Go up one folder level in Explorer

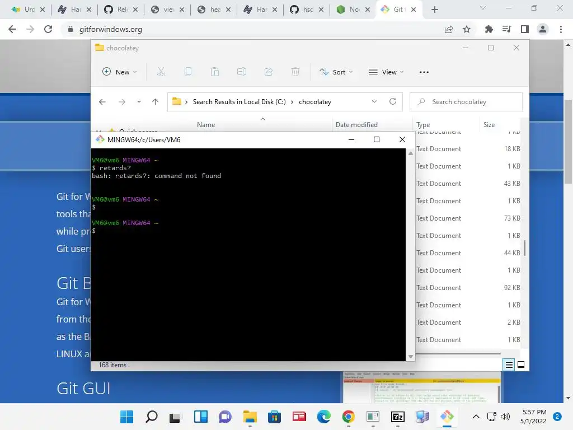[x=156, y=102]
